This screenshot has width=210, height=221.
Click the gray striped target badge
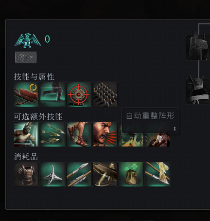pyautogui.click(x=26, y=57)
